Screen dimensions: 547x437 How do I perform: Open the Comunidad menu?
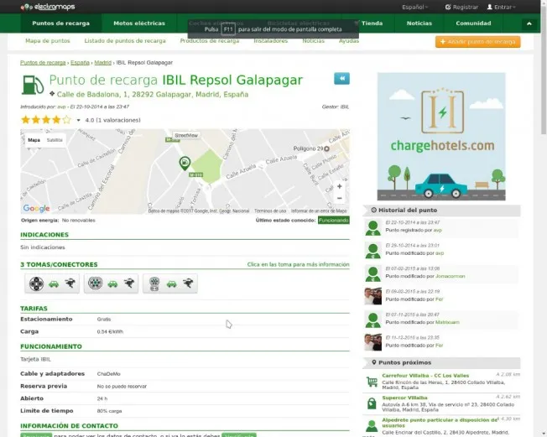(473, 23)
